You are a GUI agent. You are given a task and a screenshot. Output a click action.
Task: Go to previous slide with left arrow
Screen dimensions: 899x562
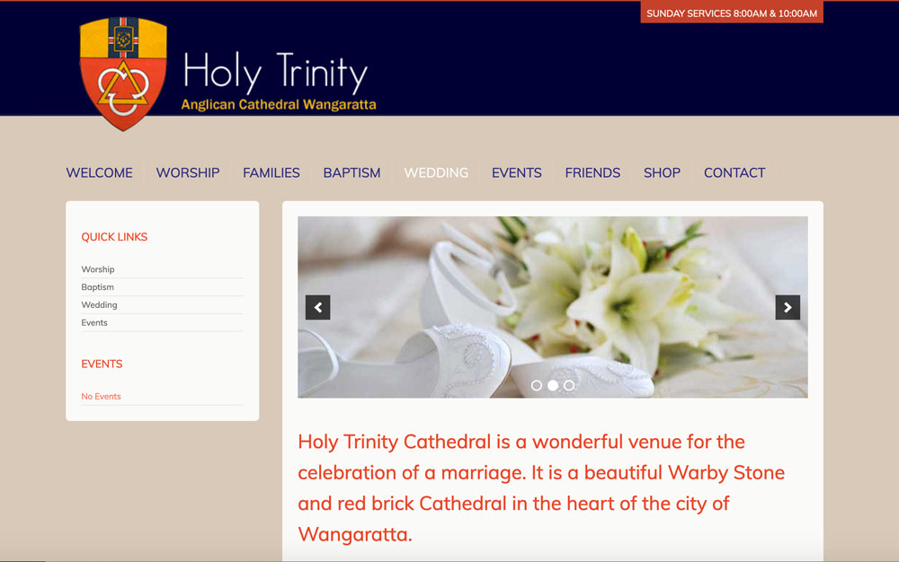317,307
